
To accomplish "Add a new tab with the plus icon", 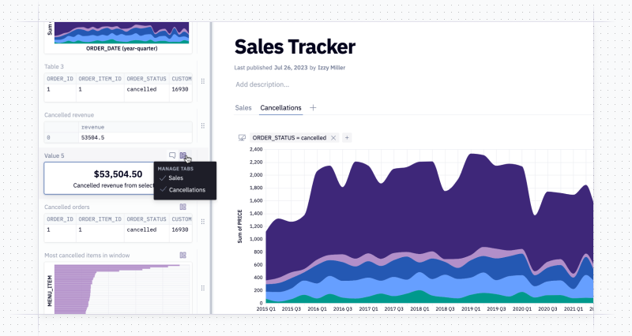I will click(313, 108).
